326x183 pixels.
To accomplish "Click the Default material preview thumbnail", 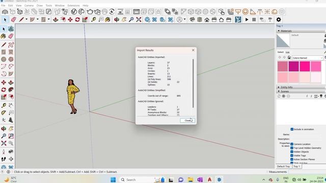I will click(x=283, y=41).
